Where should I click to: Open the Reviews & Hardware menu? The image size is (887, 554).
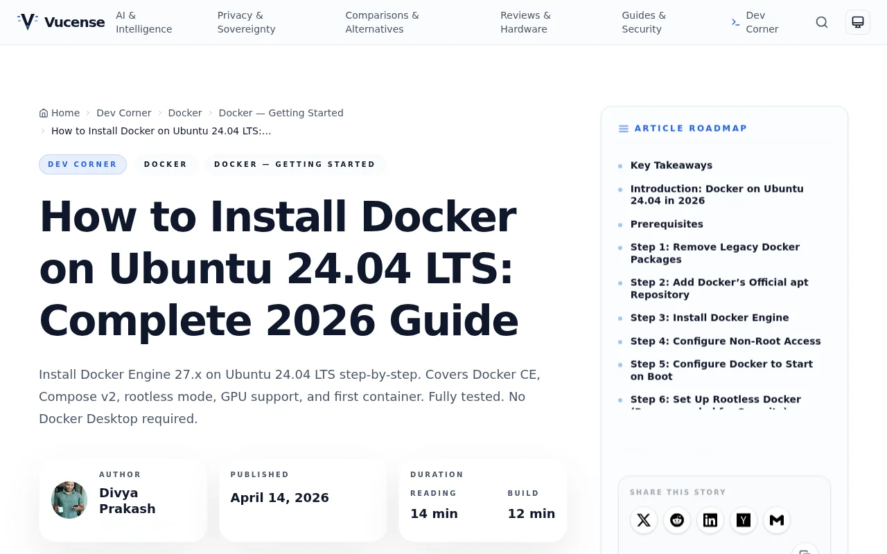click(526, 22)
